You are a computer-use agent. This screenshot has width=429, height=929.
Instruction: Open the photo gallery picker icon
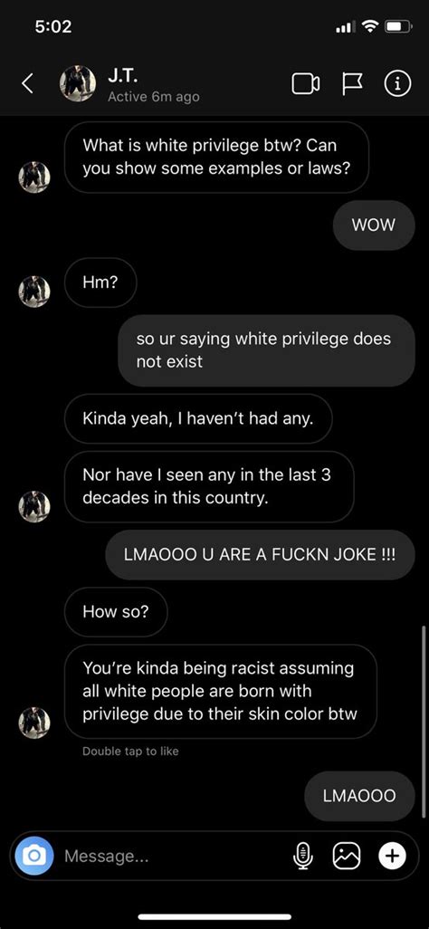[347, 856]
